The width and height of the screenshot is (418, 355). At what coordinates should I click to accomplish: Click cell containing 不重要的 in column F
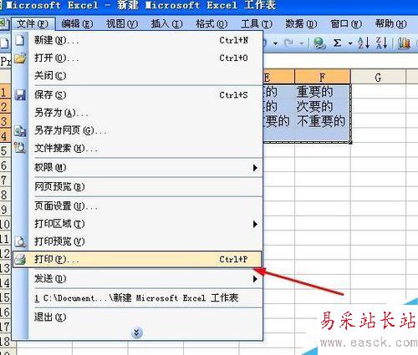click(x=323, y=121)
